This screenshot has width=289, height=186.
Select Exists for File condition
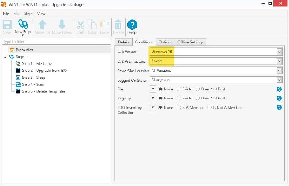click(184, 89)
